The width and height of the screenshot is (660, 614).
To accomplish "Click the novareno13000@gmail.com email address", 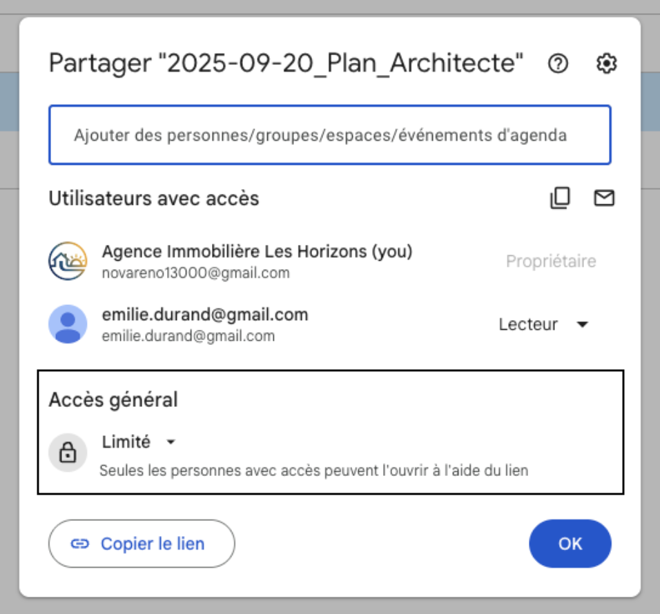I will (196, 273).
